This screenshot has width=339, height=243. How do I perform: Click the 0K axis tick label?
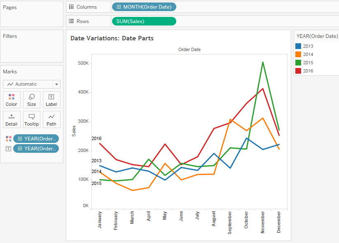[x=86, y=206]
